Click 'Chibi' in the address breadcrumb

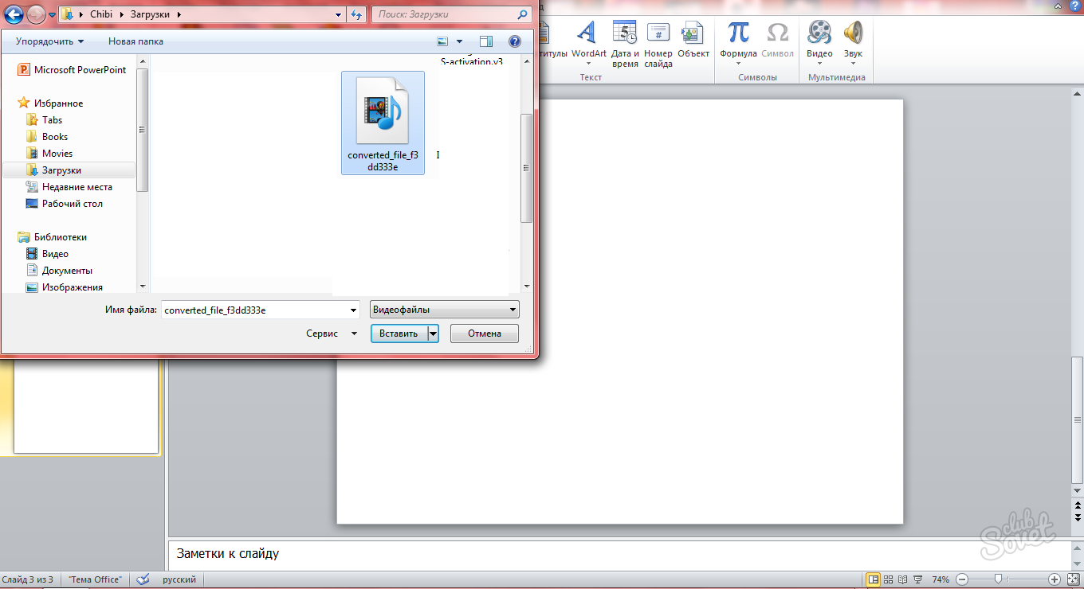click(x=101, y=14)
